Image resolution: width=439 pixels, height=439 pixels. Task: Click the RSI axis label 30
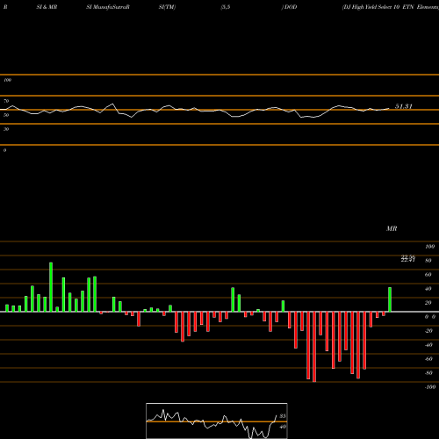coord(6,129)
